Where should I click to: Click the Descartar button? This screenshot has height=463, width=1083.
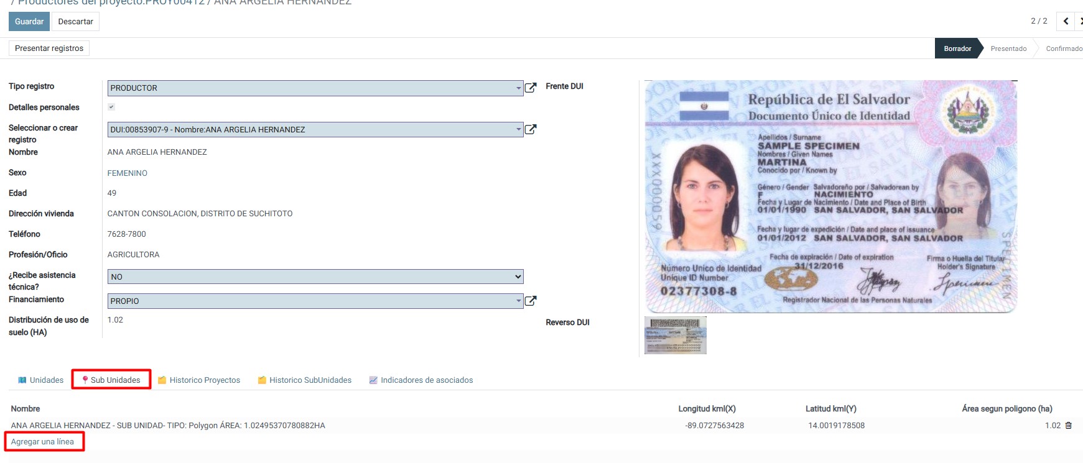pos(75,21)
